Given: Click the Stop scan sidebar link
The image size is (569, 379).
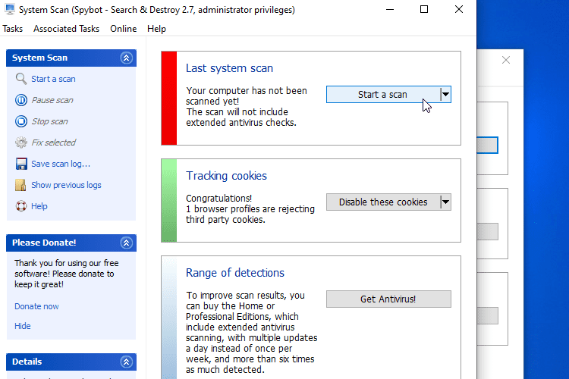Looking at the screenshot, I should tap(50, 121).
